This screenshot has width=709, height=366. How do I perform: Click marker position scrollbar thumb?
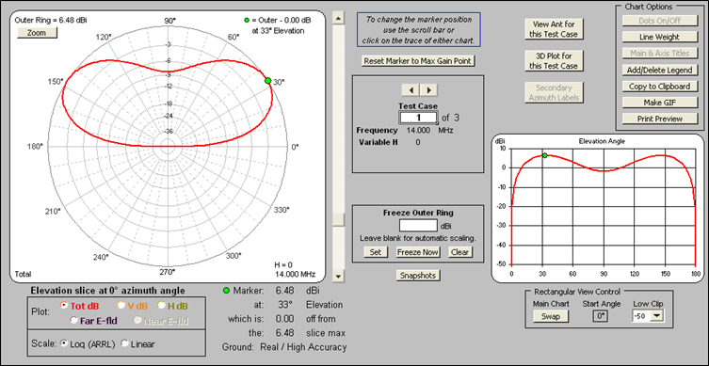337,219
